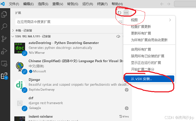
Task: Open the Remote Explorer view
Action: [4, 64]
